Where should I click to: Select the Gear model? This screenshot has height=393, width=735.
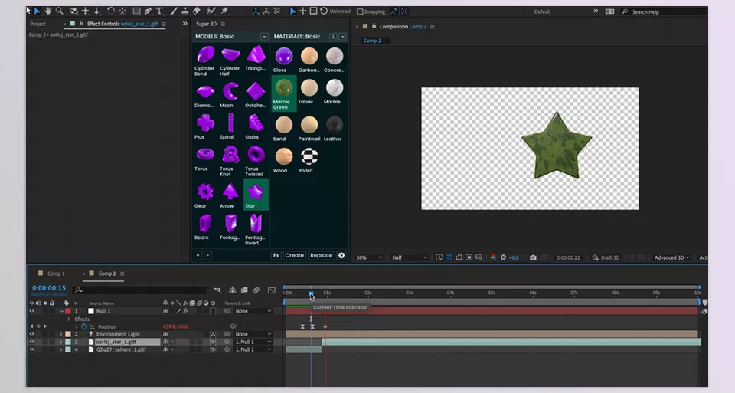pos(205,192)
